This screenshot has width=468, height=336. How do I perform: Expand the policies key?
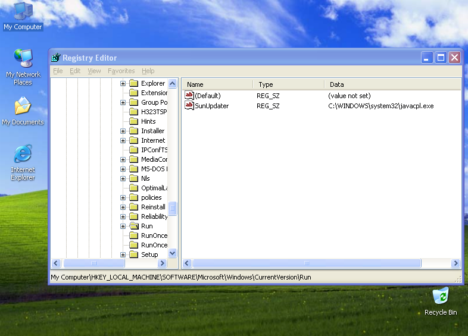123,197
